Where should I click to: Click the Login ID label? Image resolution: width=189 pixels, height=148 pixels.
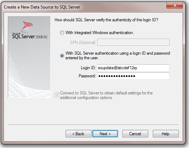tap(88, 68)
